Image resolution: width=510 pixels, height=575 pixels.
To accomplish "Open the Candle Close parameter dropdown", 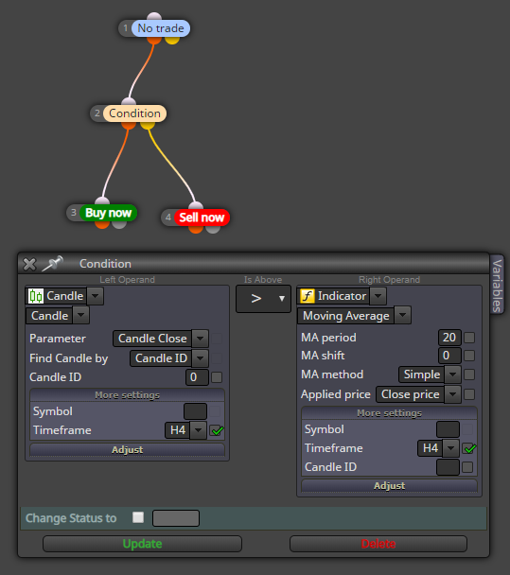I will tap(201, 339).
